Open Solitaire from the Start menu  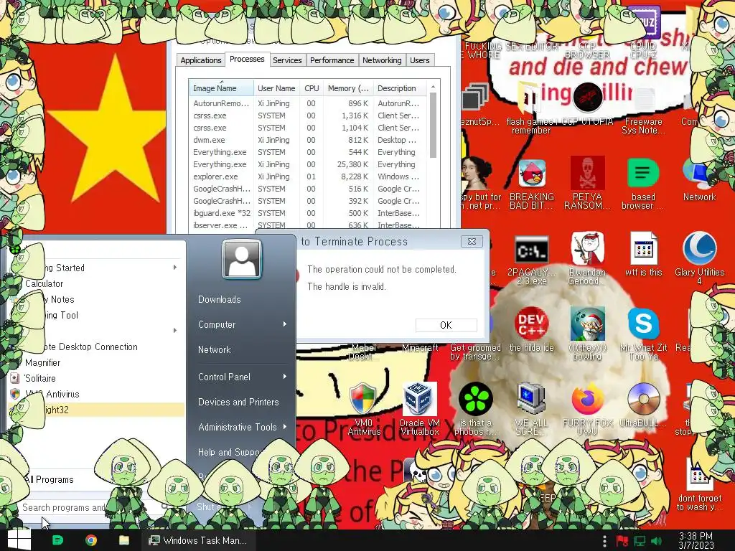pyautogui.click(x=40, y=378)
